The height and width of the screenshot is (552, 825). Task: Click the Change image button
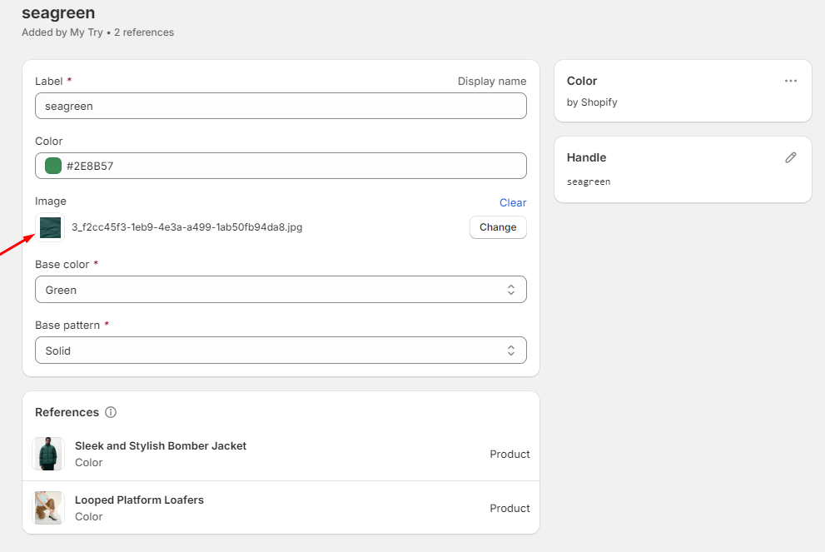[498, 227]
